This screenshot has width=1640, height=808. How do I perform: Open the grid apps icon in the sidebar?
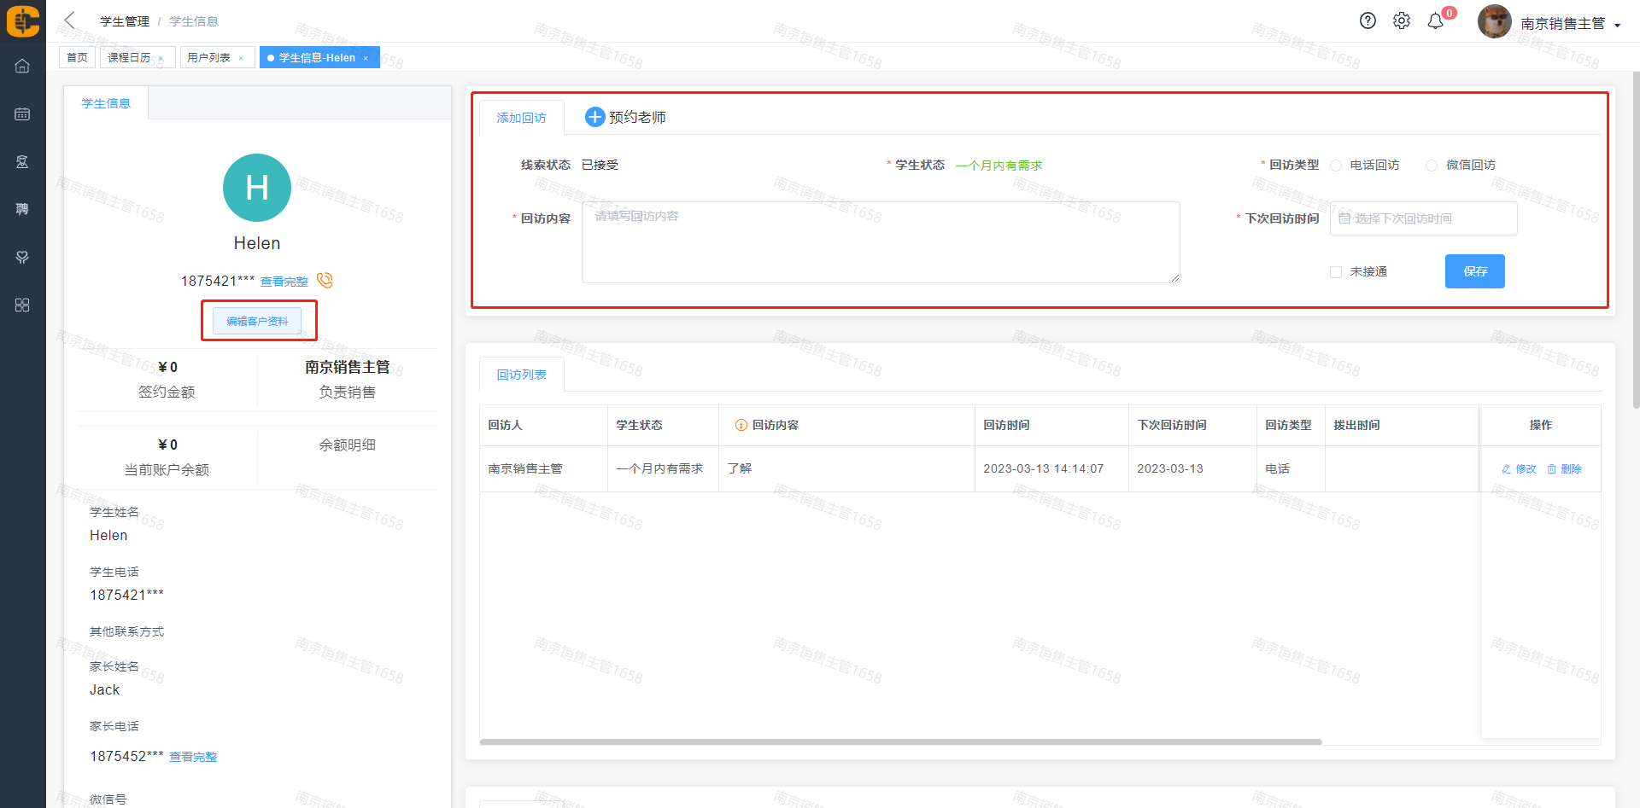(22, 305)
